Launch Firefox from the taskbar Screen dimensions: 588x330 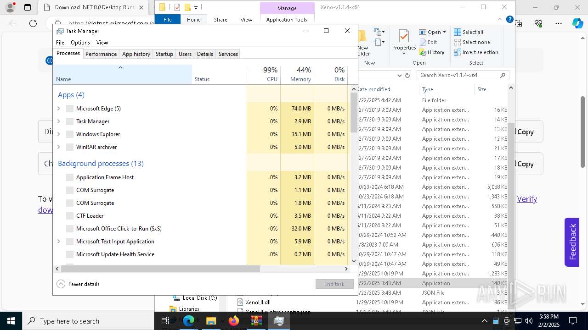click(234, 321)
